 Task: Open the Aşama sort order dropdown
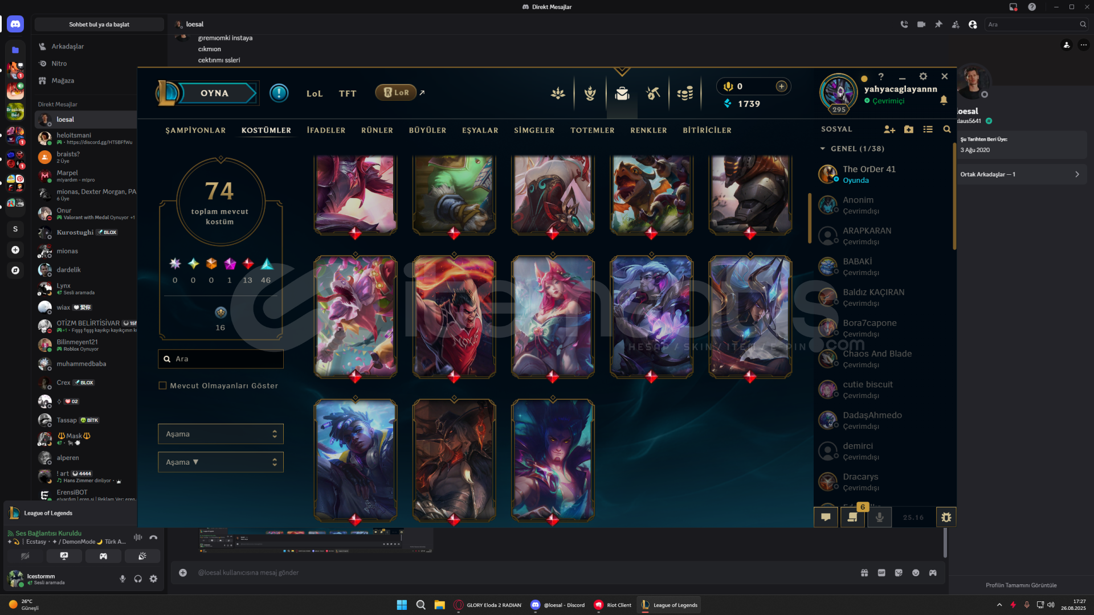pyautogui.click(x=221, y=462)
